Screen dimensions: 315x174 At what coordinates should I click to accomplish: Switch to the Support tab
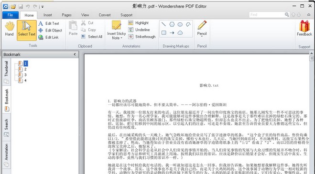pos(126,15)
